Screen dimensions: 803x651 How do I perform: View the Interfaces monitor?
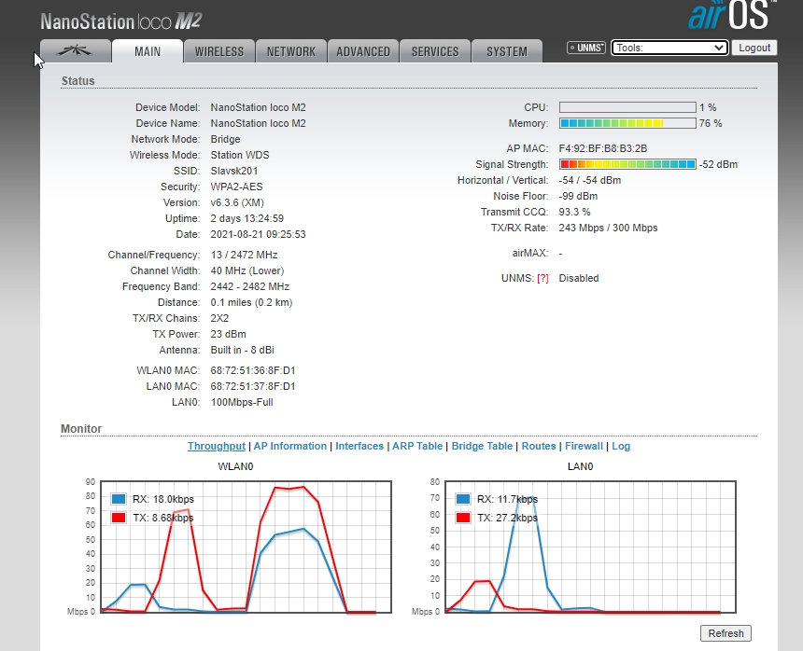tap(359, 446)
